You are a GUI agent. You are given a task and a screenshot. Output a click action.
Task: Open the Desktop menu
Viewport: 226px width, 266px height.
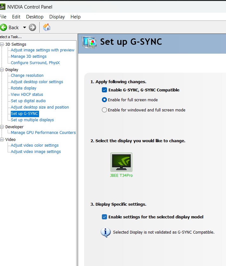pos(35,17)
